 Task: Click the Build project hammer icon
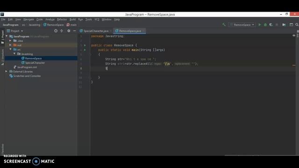tap(224, 25)
